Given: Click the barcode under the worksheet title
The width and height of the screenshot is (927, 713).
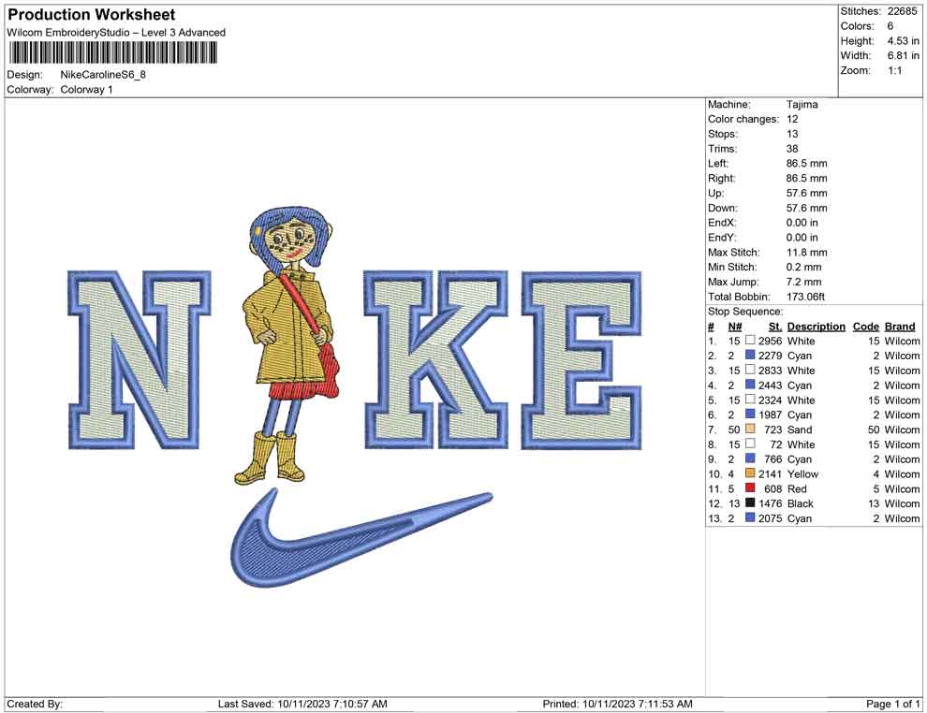Looking at the screenshot, I should tap(111, 52).
